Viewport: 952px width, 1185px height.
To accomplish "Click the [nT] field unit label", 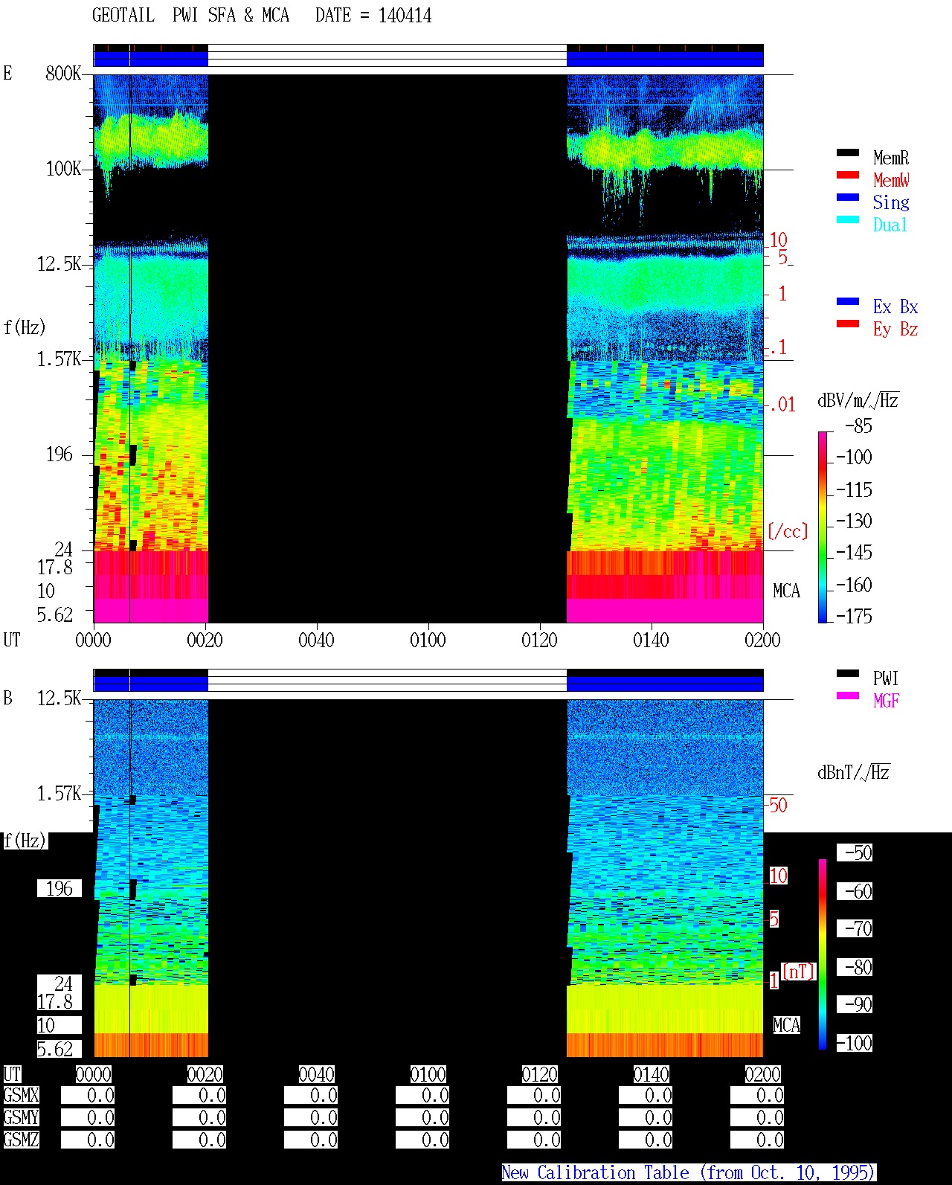I will [799, 972].
